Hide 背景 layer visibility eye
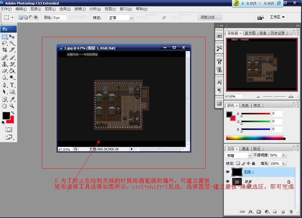 pos(228,182)
